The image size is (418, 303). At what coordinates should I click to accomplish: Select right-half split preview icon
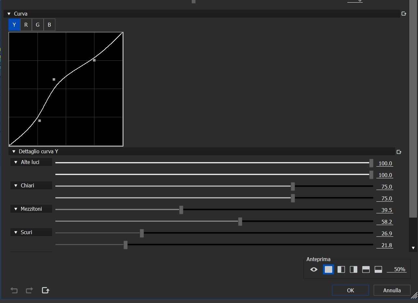pos(354,269)
